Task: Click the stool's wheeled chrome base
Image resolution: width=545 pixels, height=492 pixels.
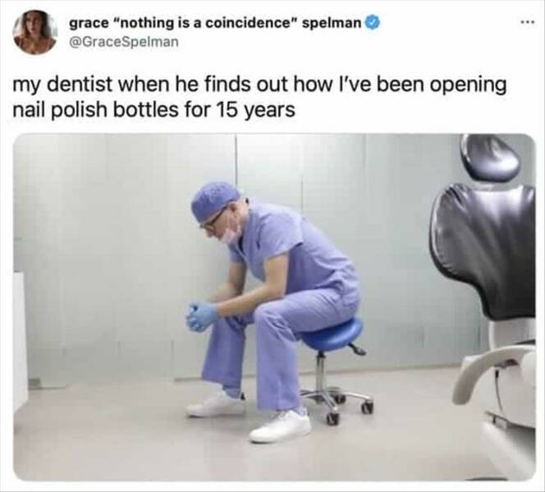Action: click(x=337, y=400)
